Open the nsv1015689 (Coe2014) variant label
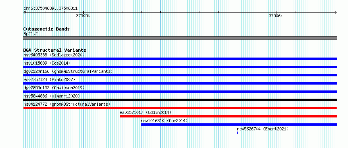This screenshot has width=348, height=148. coord(47,63)
